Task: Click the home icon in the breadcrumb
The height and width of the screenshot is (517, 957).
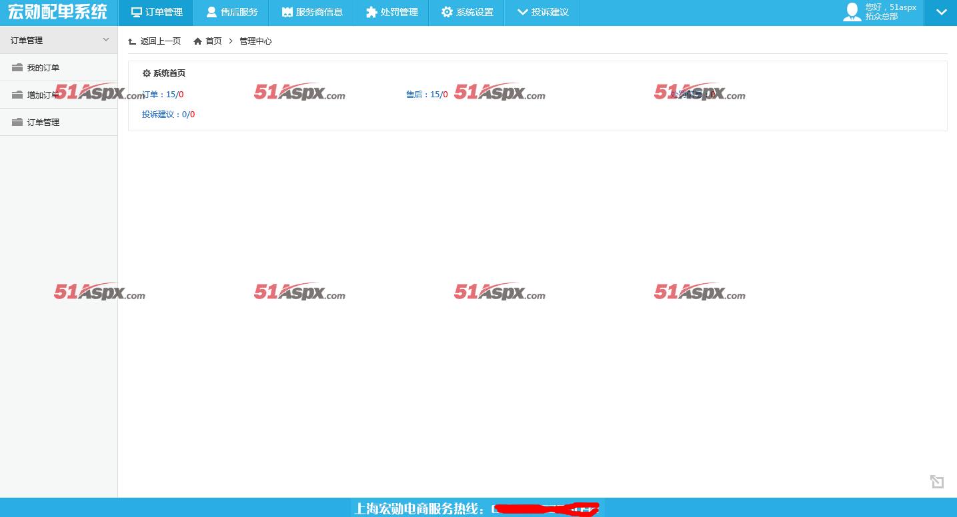Action: 197,41
